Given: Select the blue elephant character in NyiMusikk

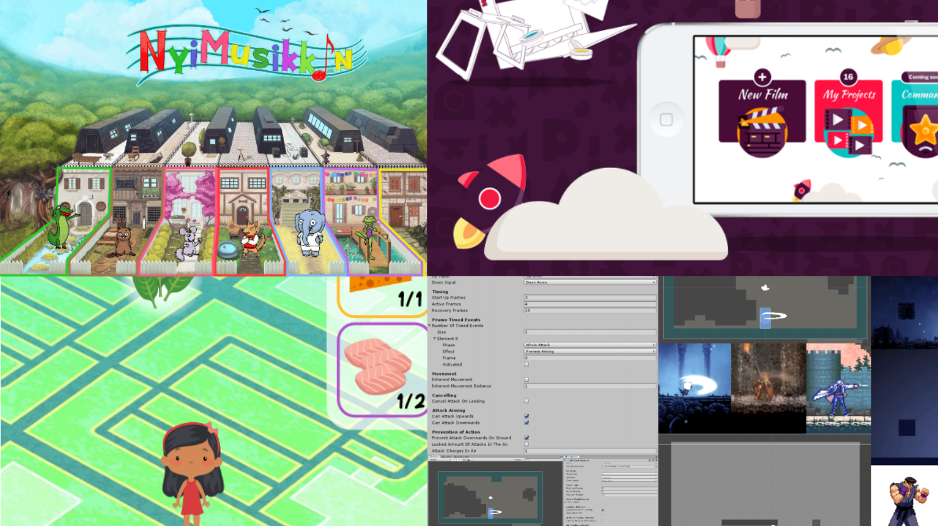Looking at the screenshot, I should (x=309, y=233).
